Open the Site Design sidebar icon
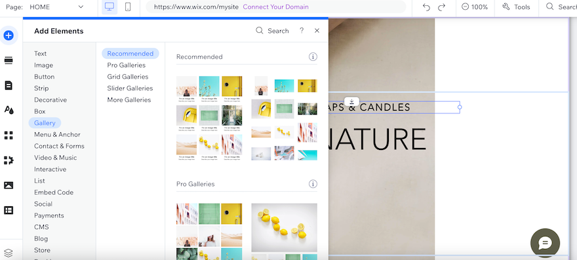Viewport: 577px width, 260px height. point(9,109)
